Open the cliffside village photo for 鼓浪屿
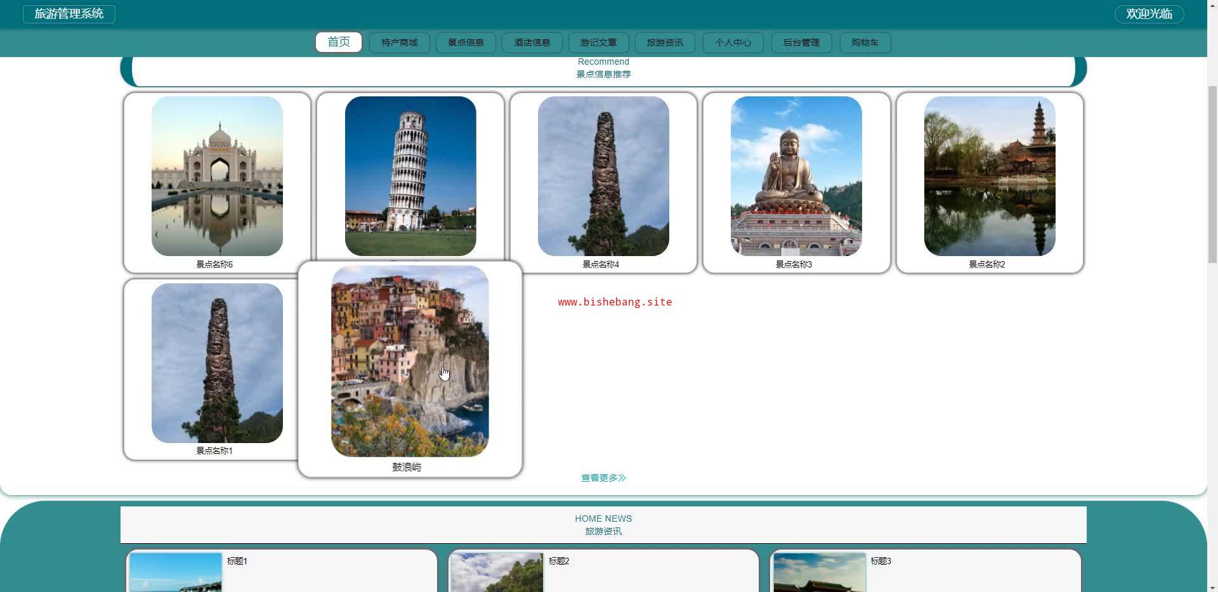 click(410, 361)
